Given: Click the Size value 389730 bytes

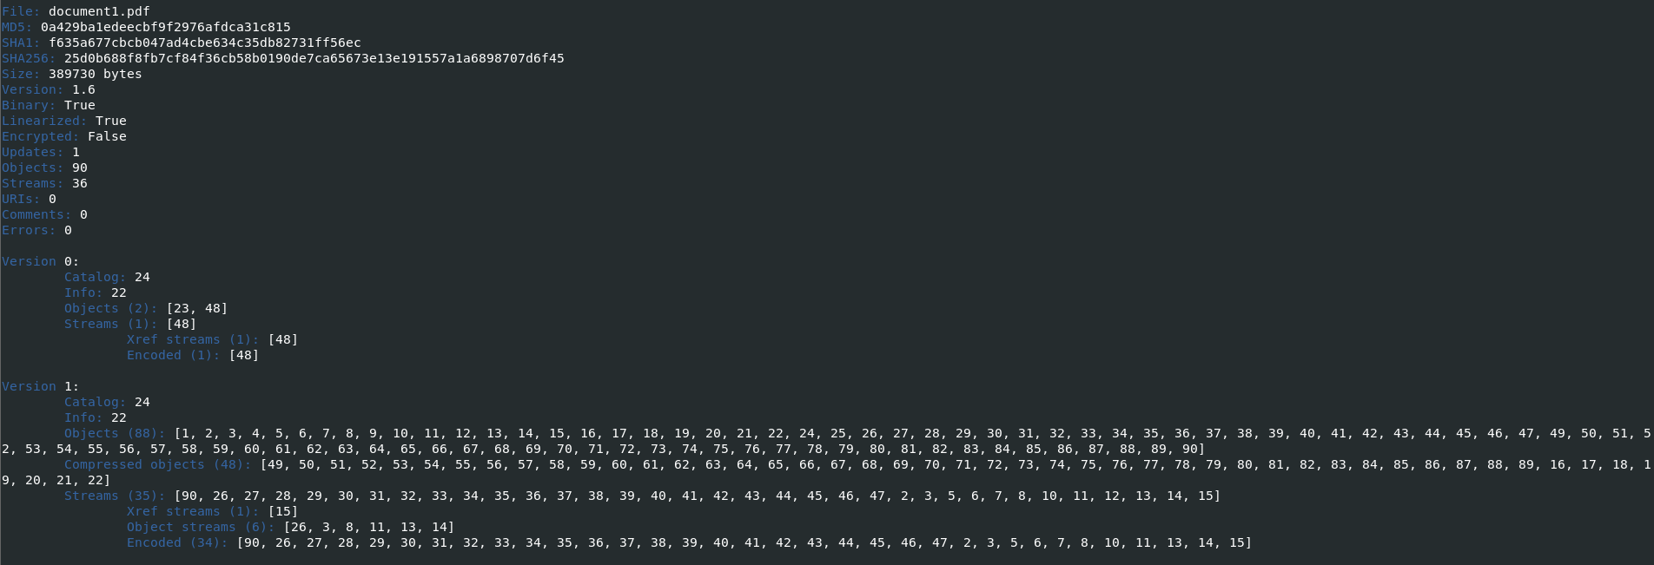Looking at the screenshot, I should click(x=95, y=74).
